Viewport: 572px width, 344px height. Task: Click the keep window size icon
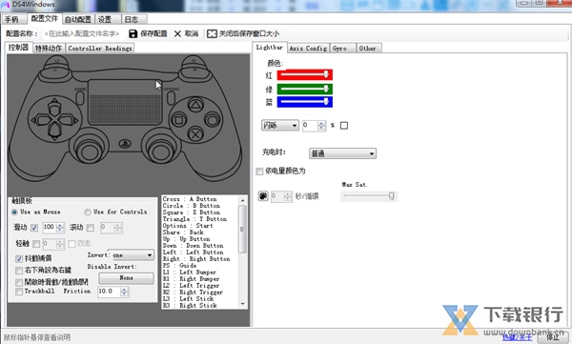pos(212,34)
